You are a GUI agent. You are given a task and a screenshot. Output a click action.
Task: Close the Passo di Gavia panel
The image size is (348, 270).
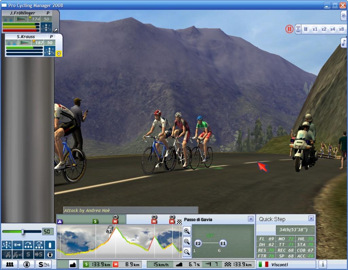pyautogui.click(x=250, y=219)
